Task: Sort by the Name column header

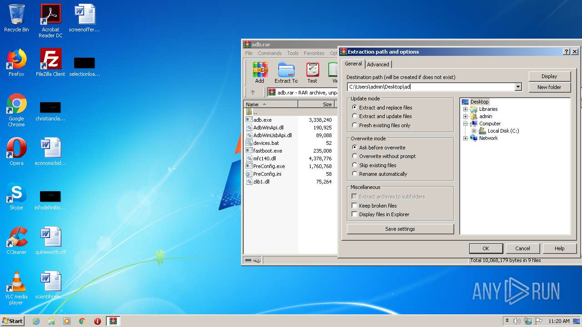Action: tap(271, 104)
